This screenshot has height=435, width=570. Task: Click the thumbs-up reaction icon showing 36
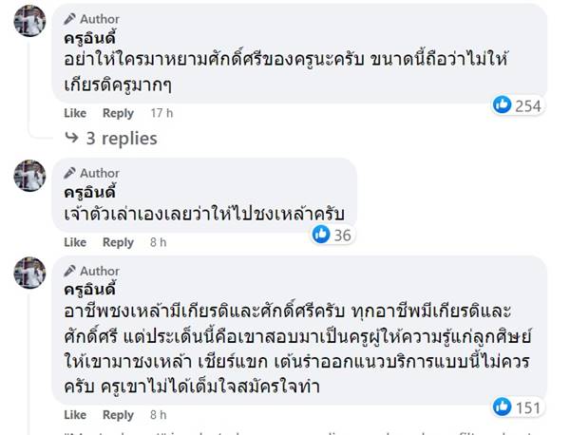pyautogui.click(x=322, y=234)
